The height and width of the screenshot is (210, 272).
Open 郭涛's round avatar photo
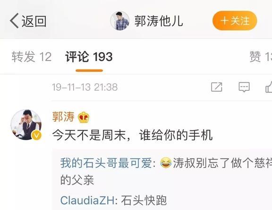point(26,125)
